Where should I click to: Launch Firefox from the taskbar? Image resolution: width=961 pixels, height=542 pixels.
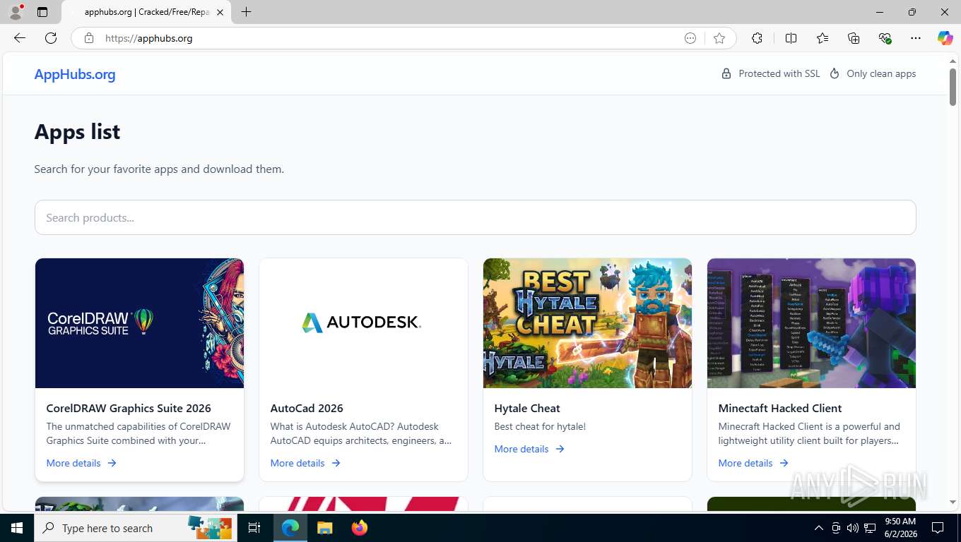[359, 528]
